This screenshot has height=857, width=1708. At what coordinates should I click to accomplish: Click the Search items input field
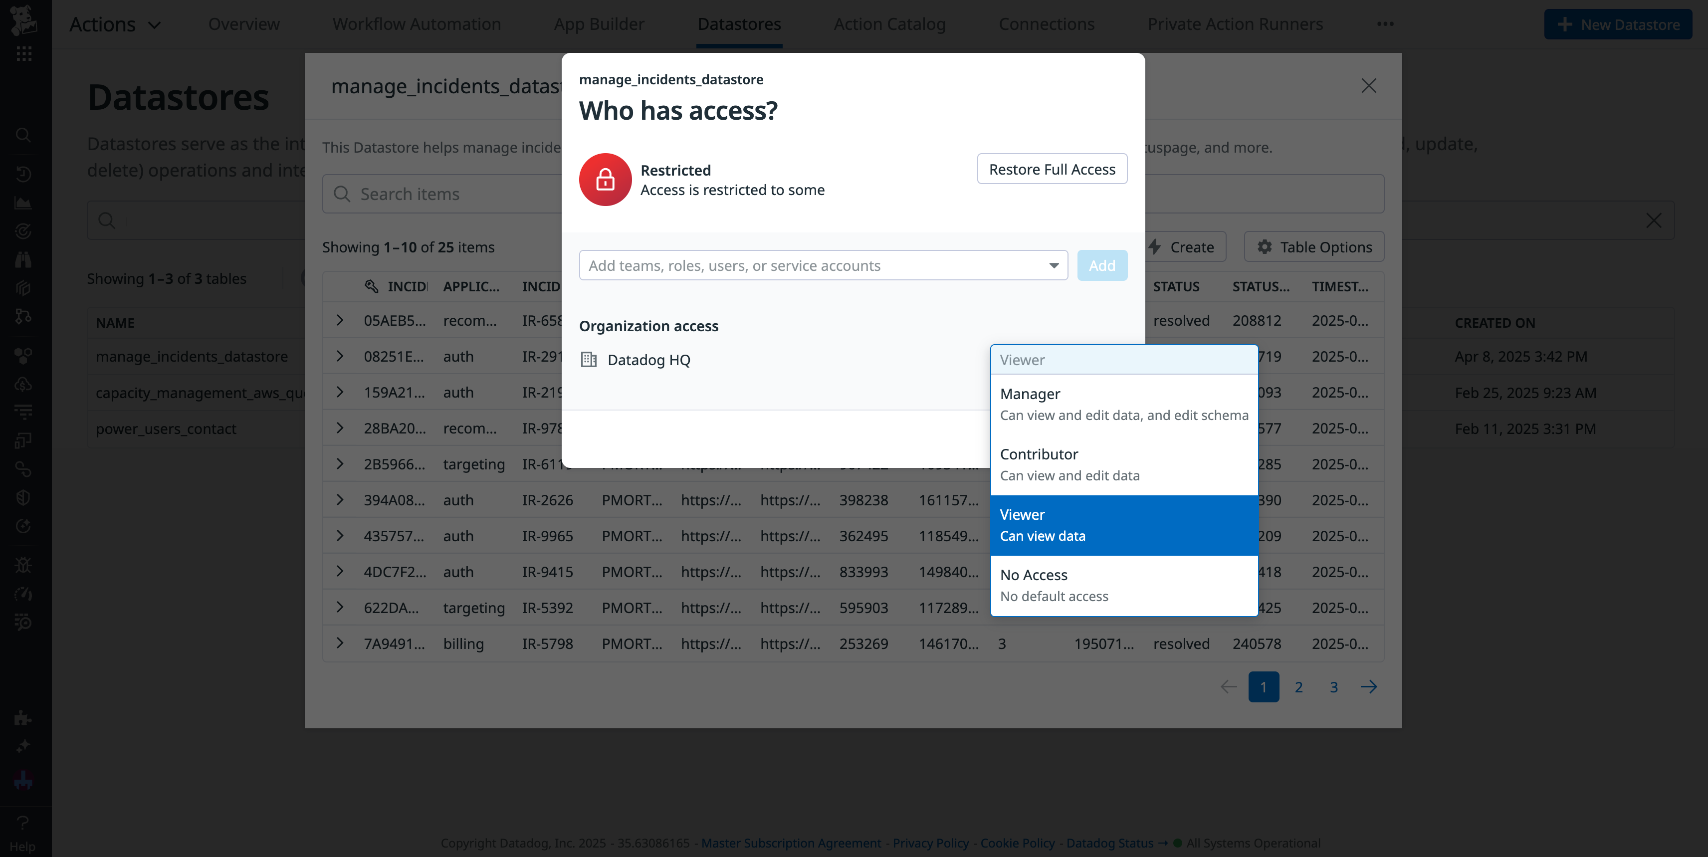point(431,193)
